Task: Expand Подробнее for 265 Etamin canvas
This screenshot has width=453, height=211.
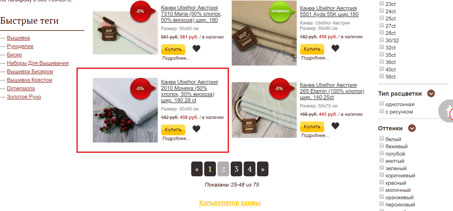Action: (315, 135)
